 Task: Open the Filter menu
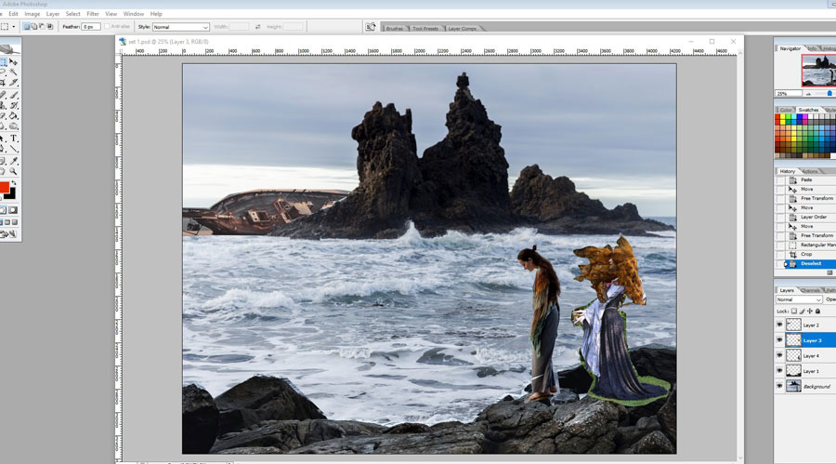(93, 14)
